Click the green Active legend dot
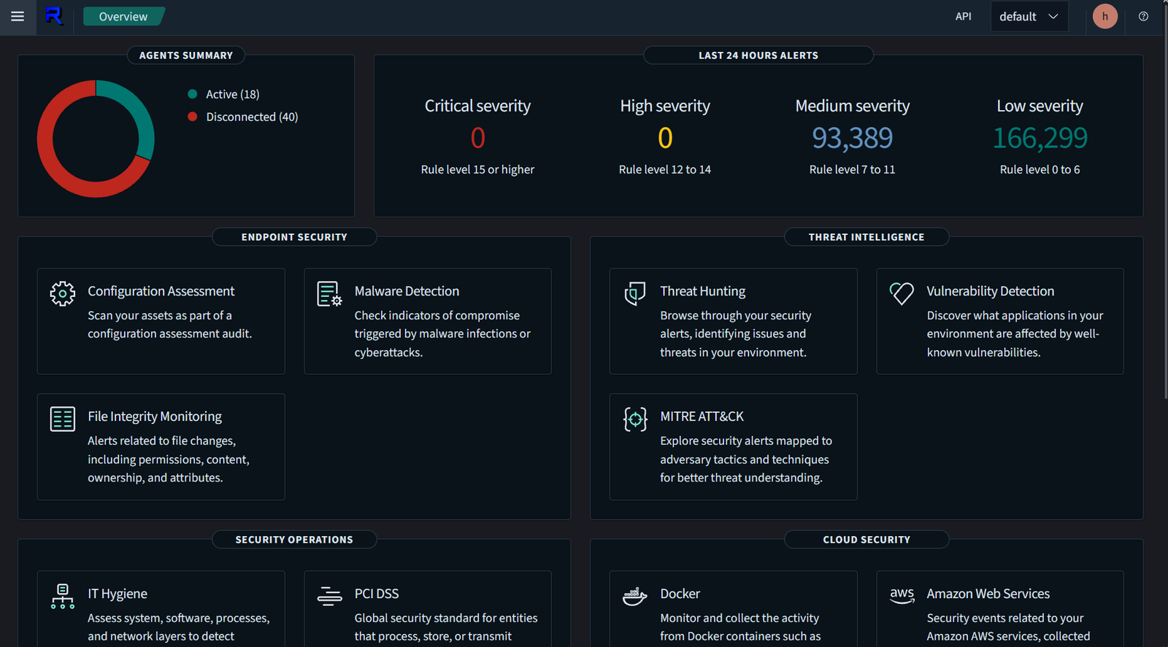1168x647 pixels. 193,94
